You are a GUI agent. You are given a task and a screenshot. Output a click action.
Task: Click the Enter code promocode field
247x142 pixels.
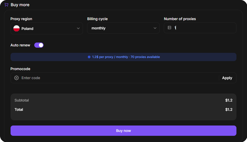click(x=116, y=78)
